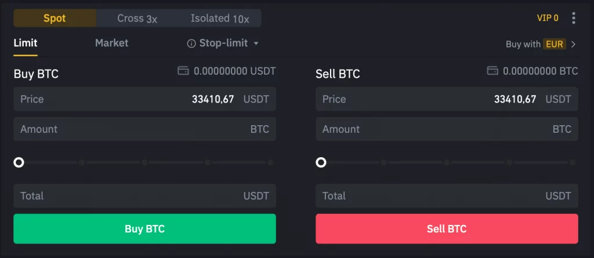Open the Buy with EUR chevron
This screenshot has width=594, height=258.
(x=573, y=44)
